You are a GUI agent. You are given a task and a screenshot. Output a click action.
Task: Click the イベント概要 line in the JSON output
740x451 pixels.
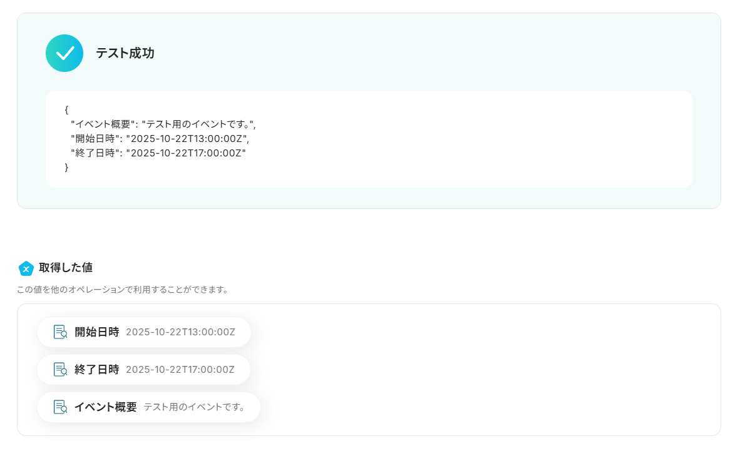[163, 124]
